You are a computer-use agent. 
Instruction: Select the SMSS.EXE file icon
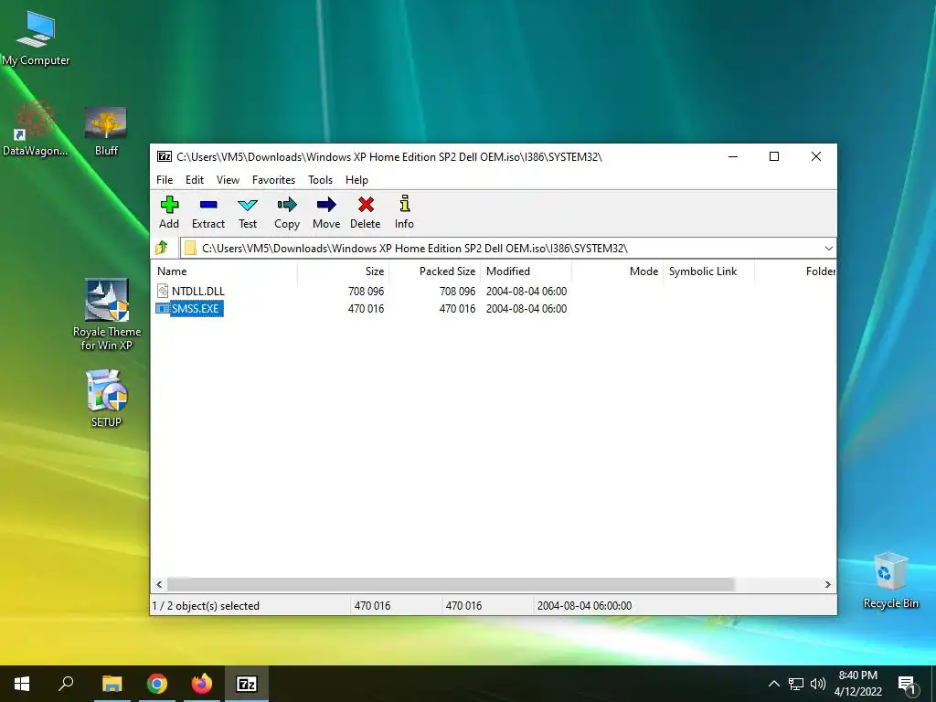coord(163,309)
